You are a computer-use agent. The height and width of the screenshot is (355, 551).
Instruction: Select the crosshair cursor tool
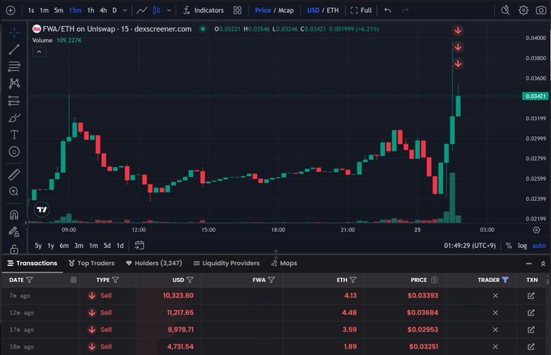[14, 32]
